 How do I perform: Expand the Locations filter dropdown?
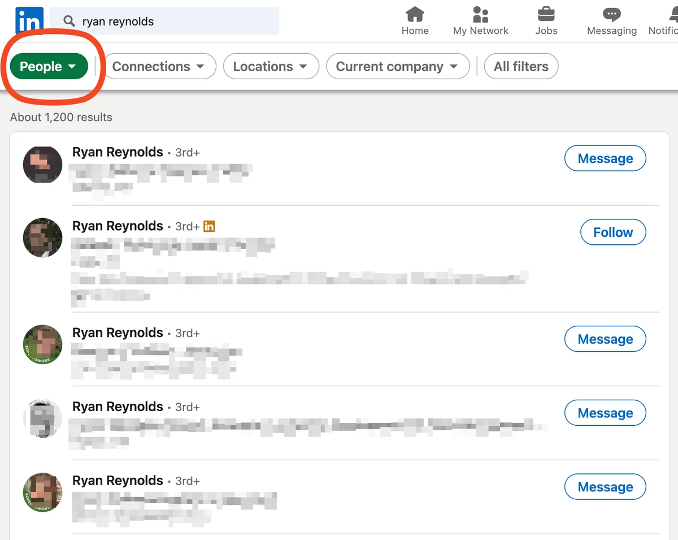pyautogui.click(x=271, y=67)
